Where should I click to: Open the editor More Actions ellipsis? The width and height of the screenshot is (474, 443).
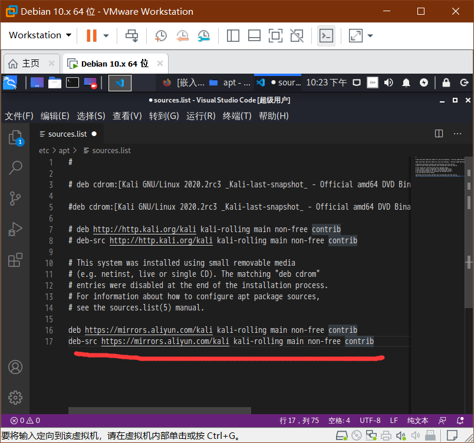[x=457, y=134]
